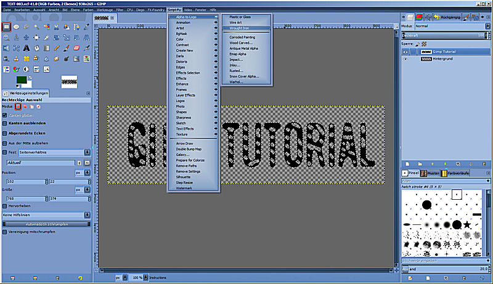Select the Free Select lasso tool
The width and height of the screenshot is (493, 284).
point(26,27)
